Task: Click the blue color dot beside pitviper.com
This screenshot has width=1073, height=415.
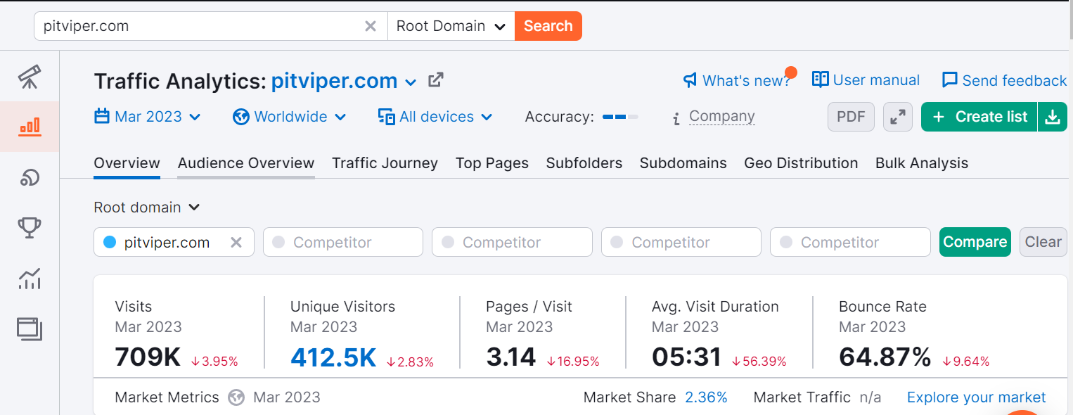Action: pos(110,242)
